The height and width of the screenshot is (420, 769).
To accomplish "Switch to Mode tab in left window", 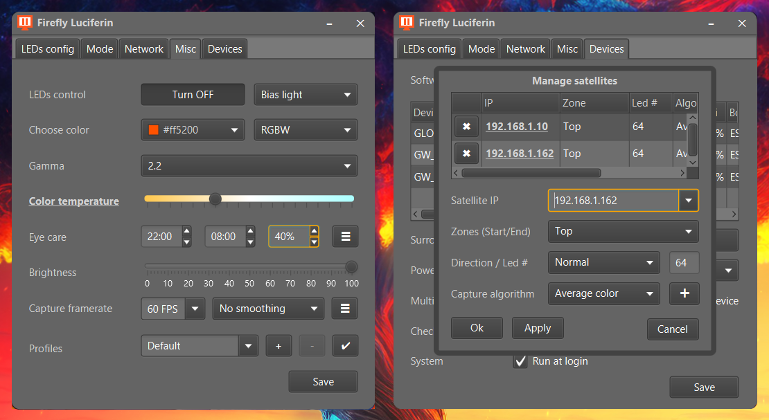I will [x=100, y=49].
